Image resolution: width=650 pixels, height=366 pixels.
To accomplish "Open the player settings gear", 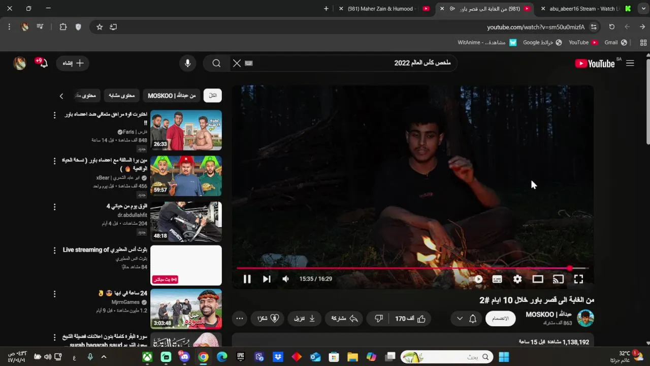I will pyautogui.click(x=517, y=279).
